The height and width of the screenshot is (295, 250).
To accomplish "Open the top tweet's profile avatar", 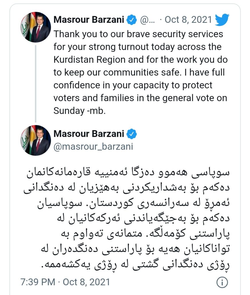I will coord(36,27).
